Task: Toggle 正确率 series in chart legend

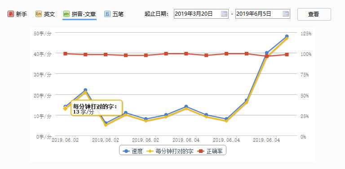Action: (x=210, y=151)
